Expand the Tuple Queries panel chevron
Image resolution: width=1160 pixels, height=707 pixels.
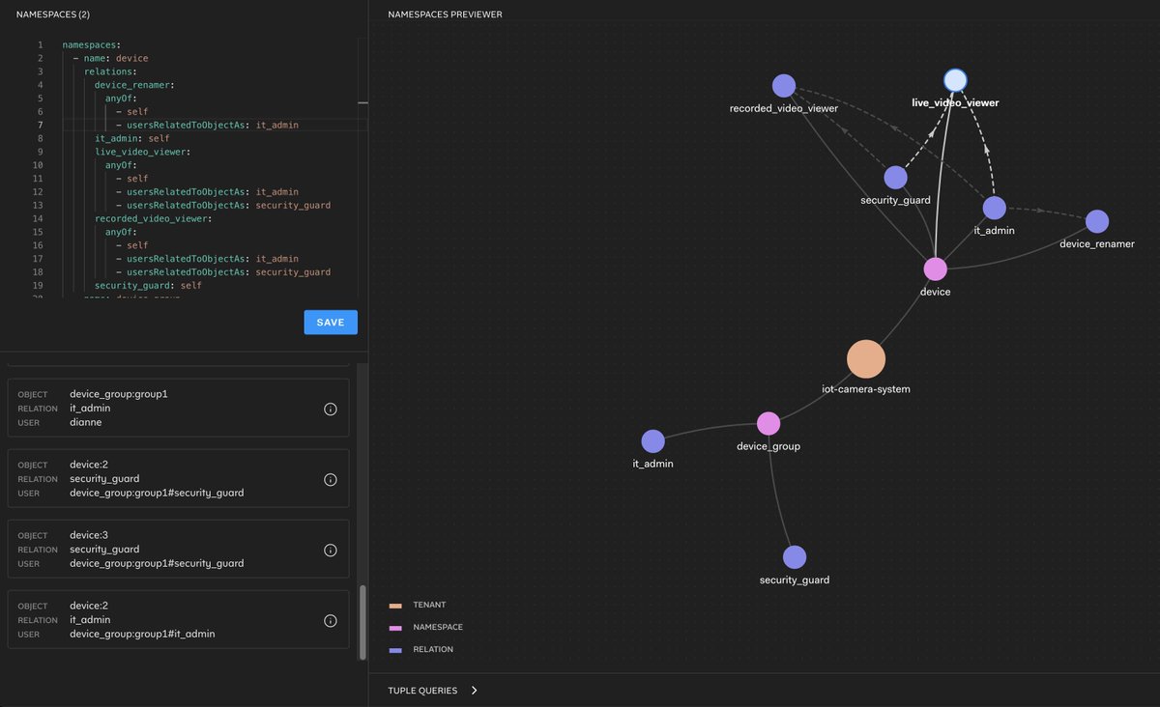pos(475,691)
